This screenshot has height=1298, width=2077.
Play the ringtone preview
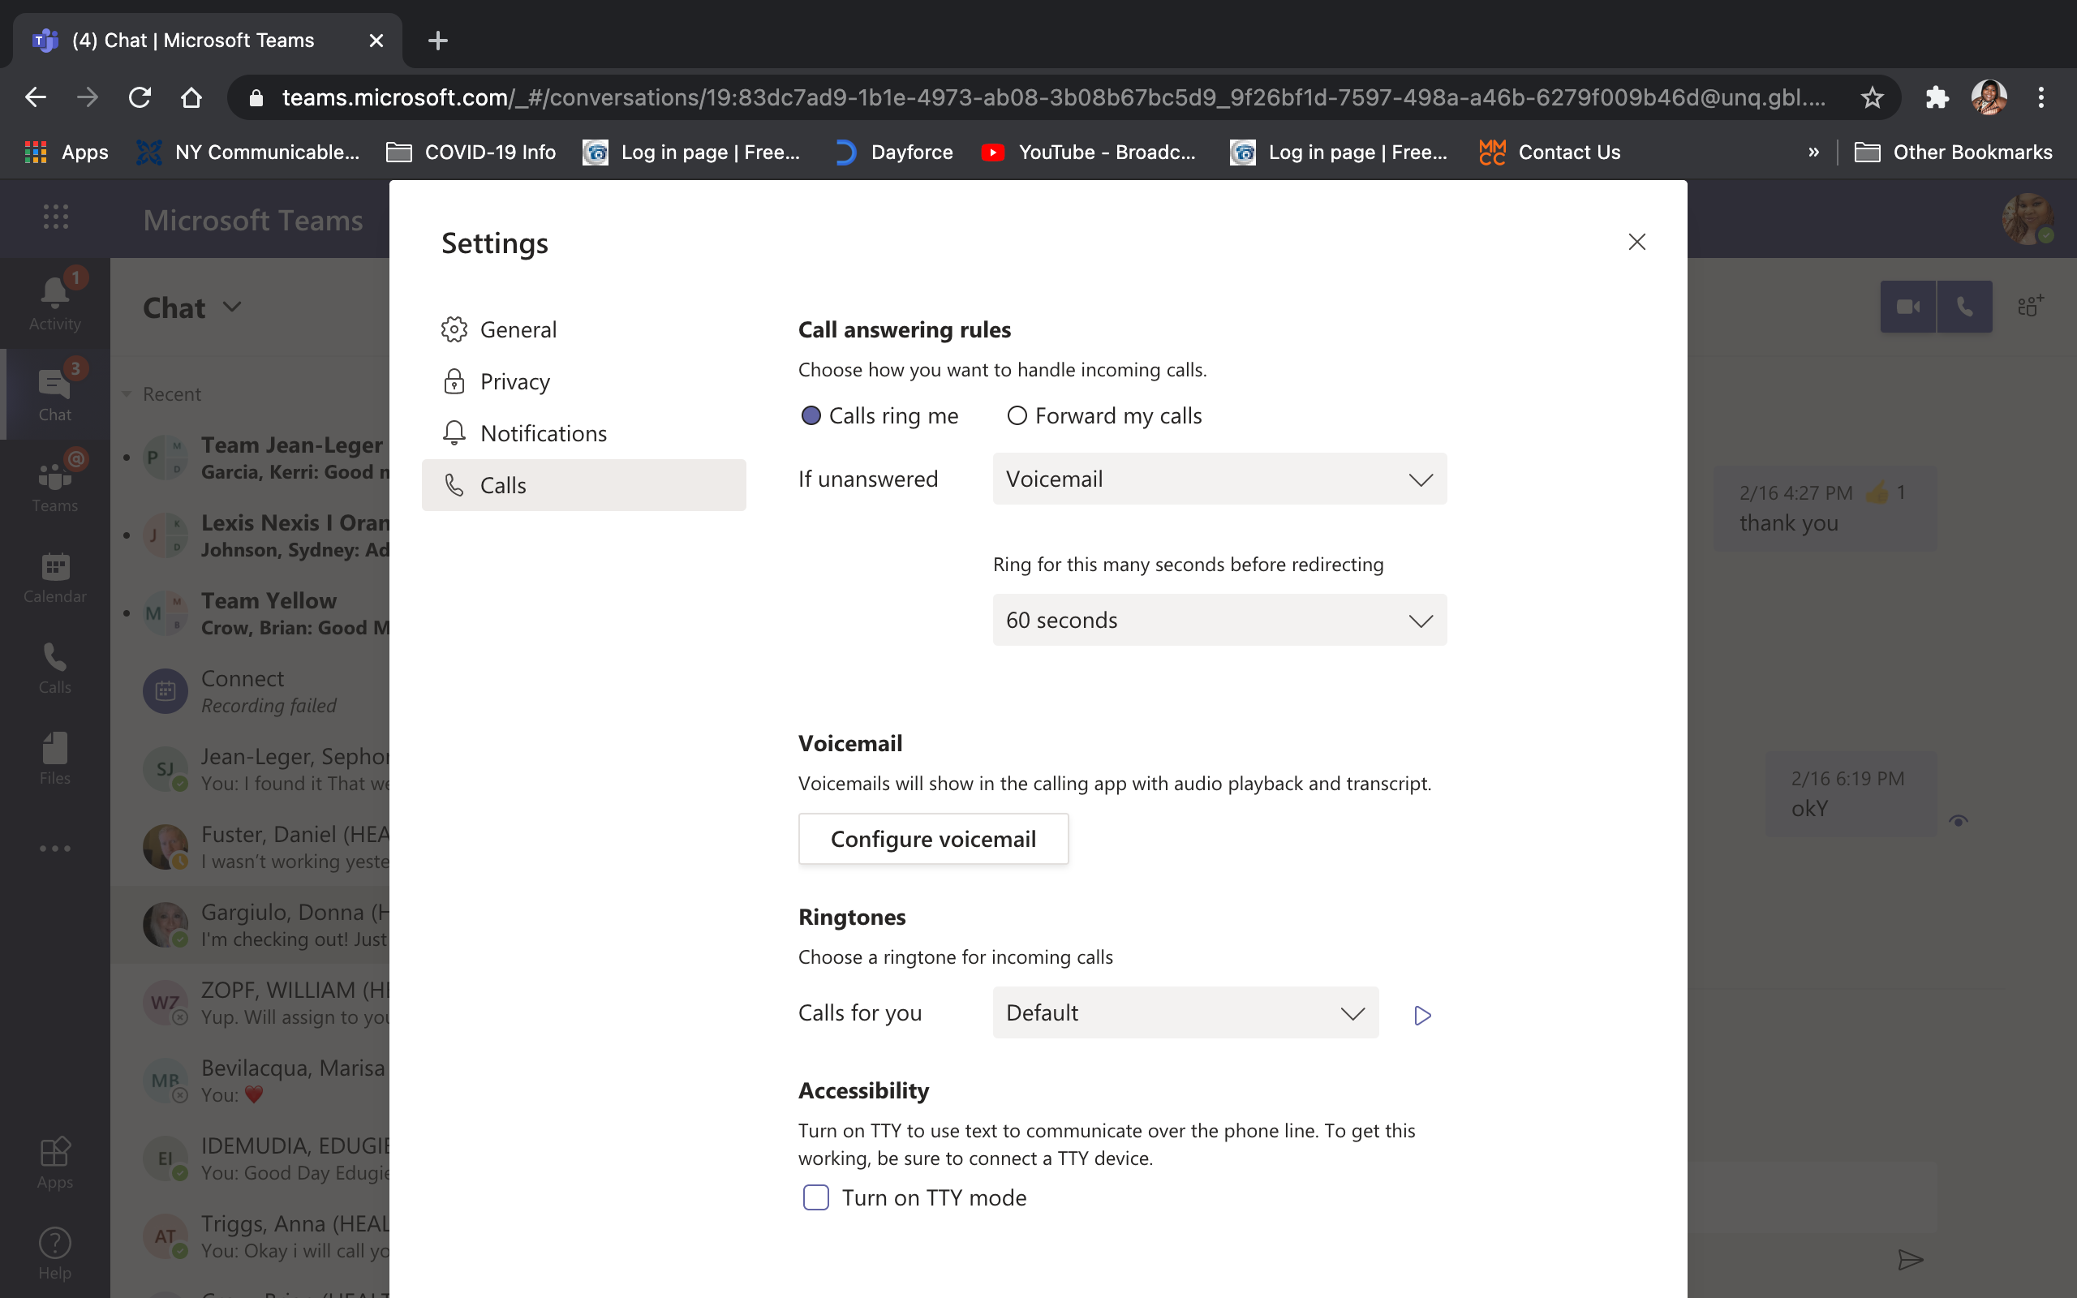tap(1422, 1015)
